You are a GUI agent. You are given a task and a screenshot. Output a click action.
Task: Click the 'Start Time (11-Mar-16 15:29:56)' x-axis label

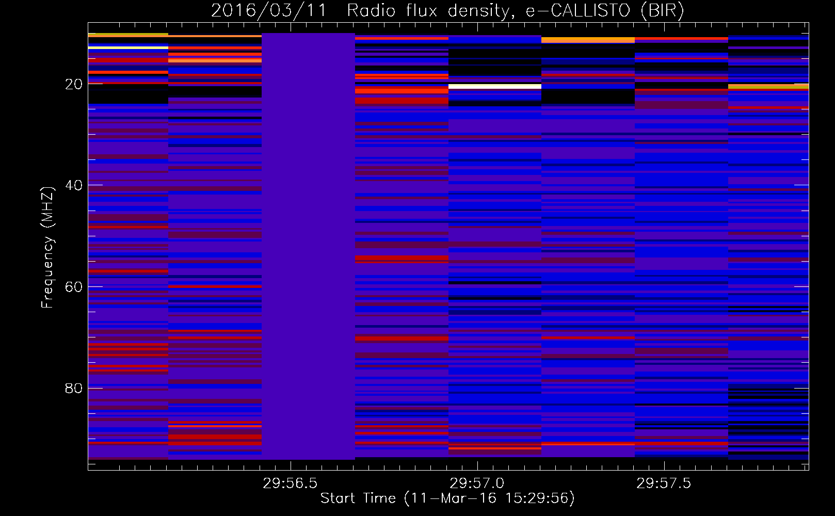(x=447, y=498)
